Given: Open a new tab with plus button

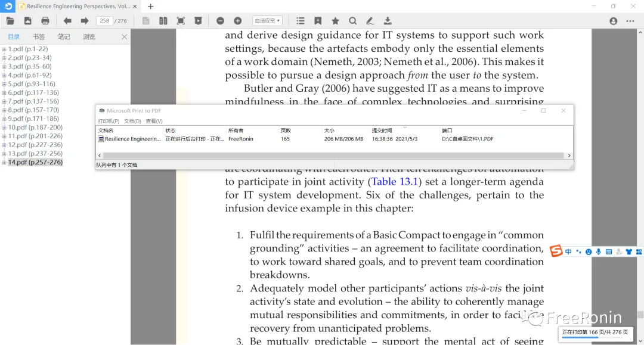Looking at the screenshot, I should 151,6.
